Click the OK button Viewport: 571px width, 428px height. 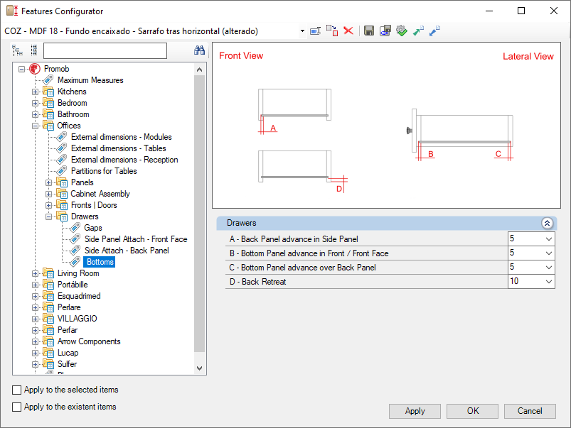coord(472,411)
